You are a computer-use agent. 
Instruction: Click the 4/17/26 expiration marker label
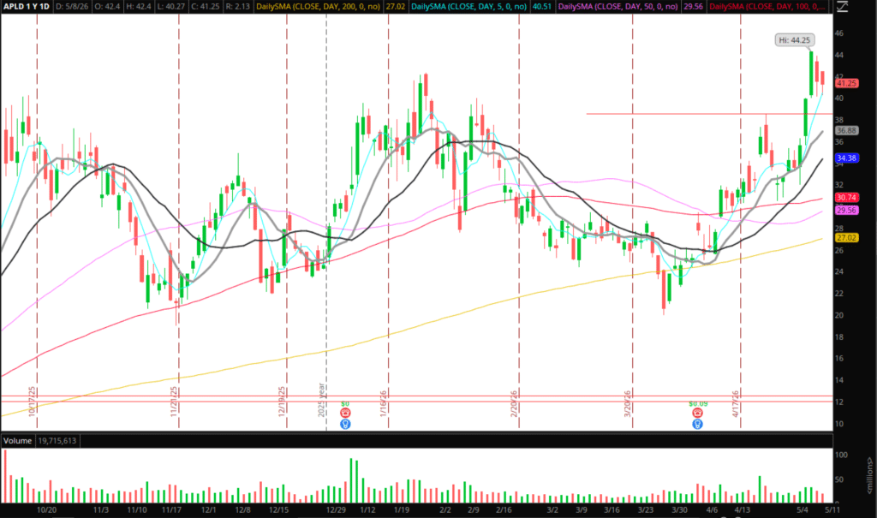[x=736, y=402]
